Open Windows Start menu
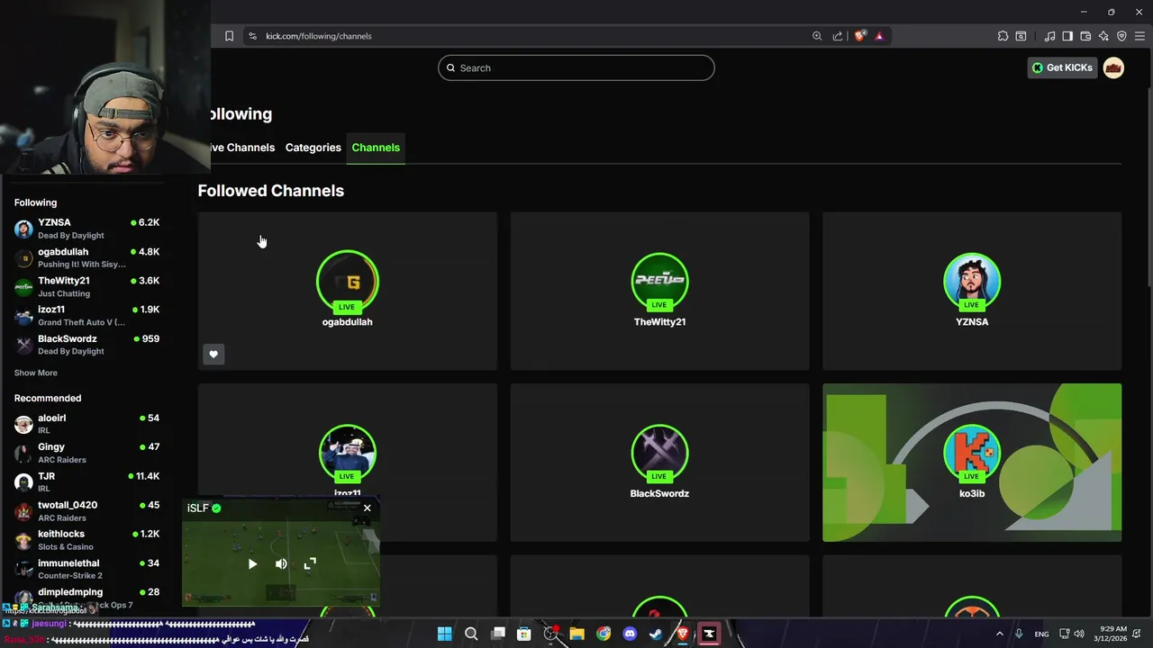This screenshot has width=1153, height=648. coord(445,634)
